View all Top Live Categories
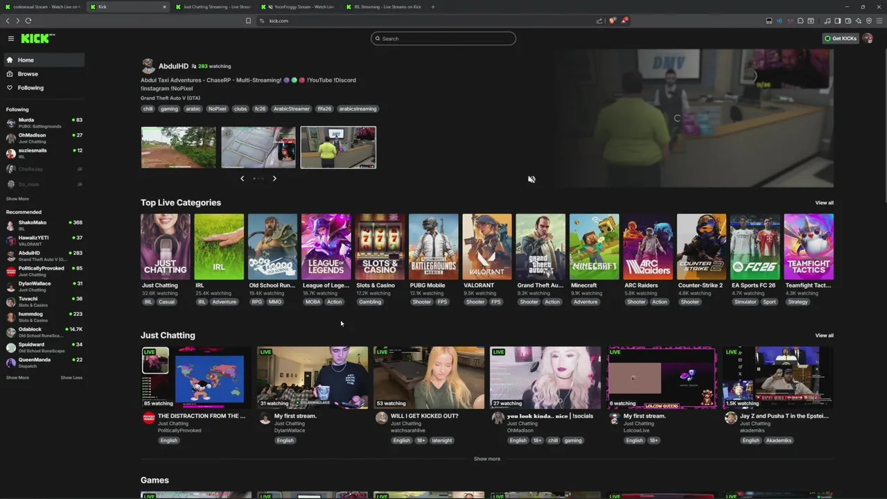This screenshot has height=499, width=887. (x=824, y=203)
